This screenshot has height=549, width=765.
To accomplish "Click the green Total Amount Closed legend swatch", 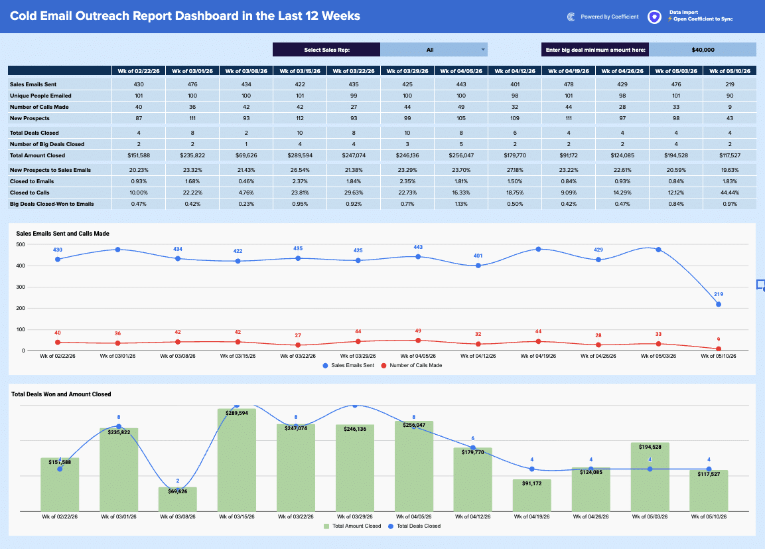I will [x=326, y=526].
